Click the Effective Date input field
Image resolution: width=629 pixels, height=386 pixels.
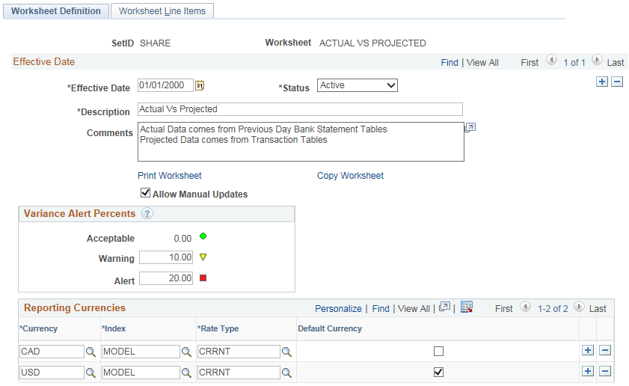click(166, 85)
